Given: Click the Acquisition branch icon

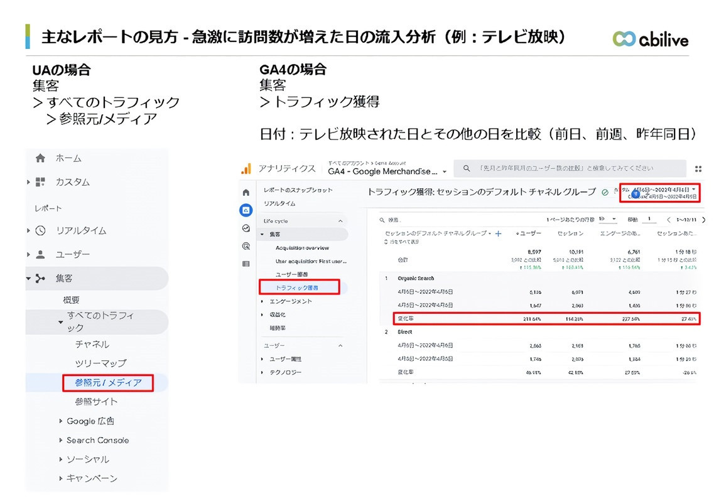Looking at the screenshot, I should [x=41, y=278].
